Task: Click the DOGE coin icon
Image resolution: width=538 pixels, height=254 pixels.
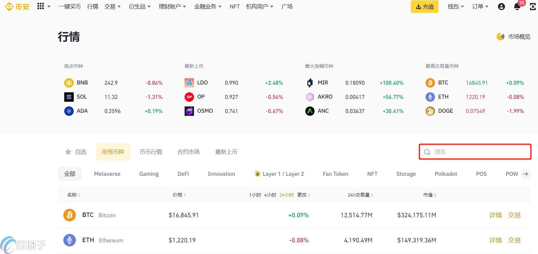Action: (x=430, y=111)
